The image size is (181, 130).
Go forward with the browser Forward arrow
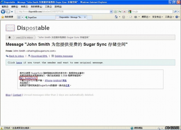tap(8, 12)
